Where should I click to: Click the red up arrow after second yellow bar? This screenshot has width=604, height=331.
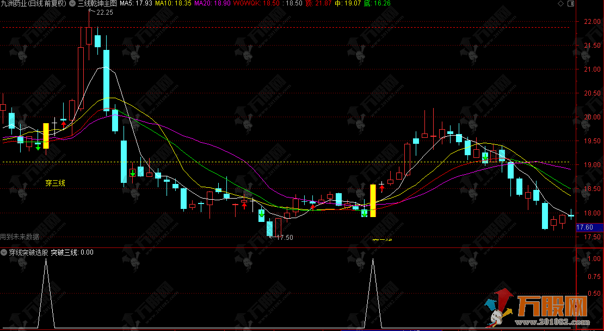(x=382, y=188)
